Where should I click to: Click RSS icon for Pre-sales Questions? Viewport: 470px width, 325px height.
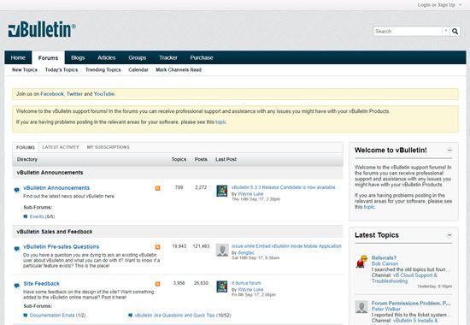(158, 247)
